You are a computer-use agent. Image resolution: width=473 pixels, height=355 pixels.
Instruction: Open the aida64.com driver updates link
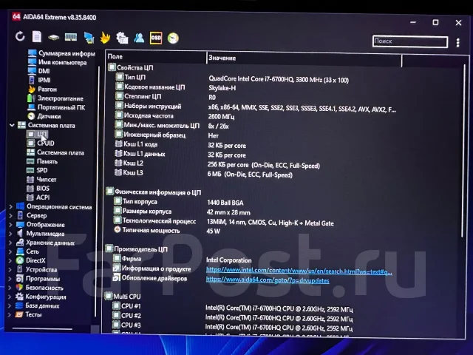coord(268,280)
